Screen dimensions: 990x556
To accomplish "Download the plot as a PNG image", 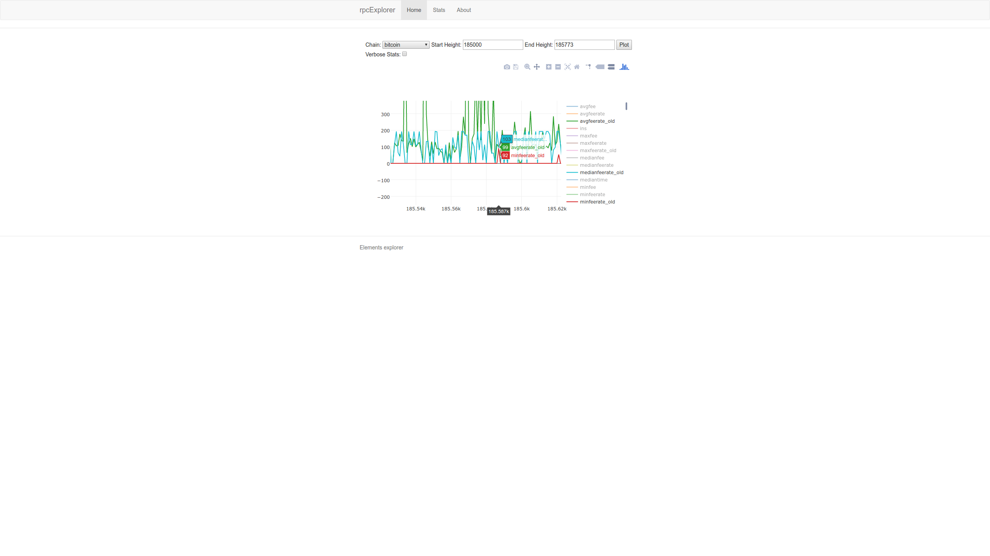I will coord(507,66).
